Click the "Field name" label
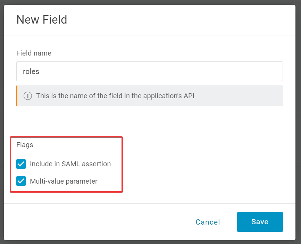Screen dimensions: 301x244 point(34,53)
